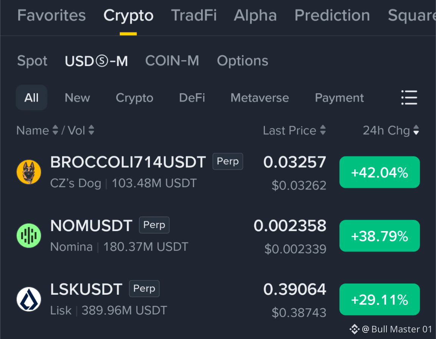The image size is (436, 339).
Task: Switch to the Favorites tab
Action: 51,15
